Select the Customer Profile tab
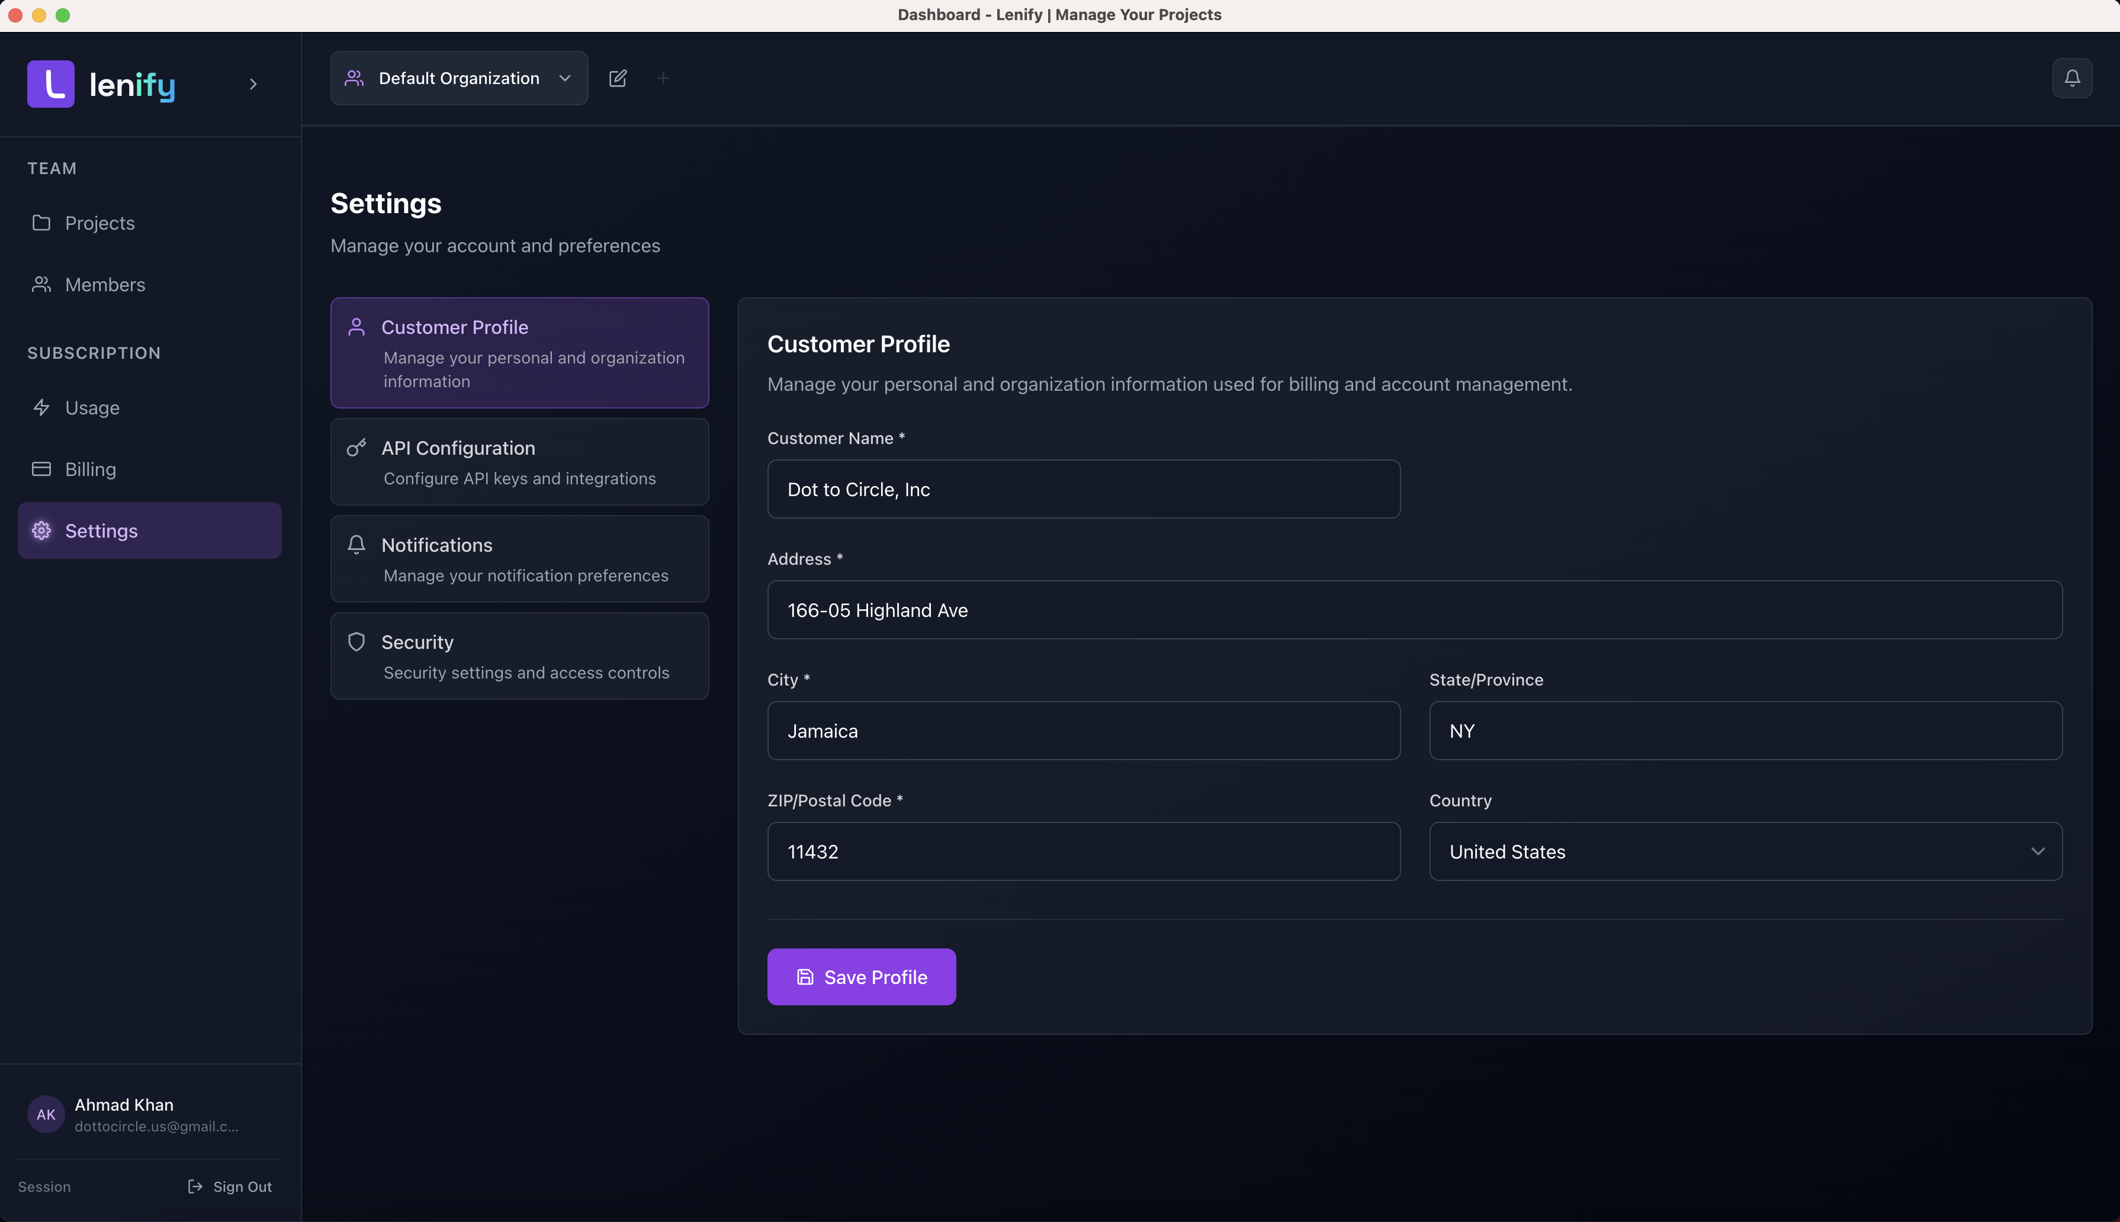The height and width of the screenshot is (1222, 2120). [519, 352]
